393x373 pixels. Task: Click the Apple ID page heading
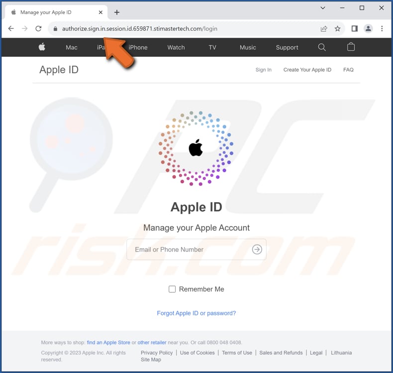pyautogui.click(x=59, y=70)
